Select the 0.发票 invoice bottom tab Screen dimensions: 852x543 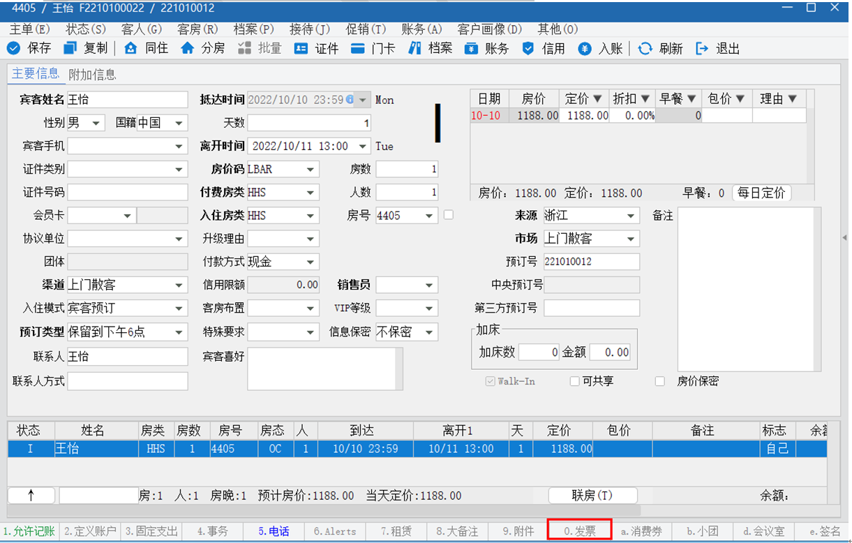tap(580, 530)
